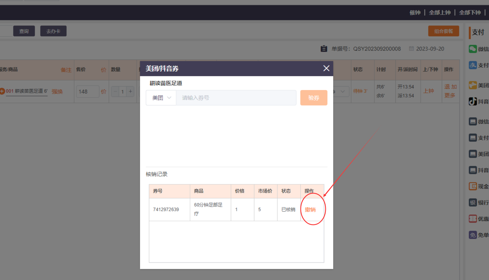Screen dimensions: 489x280
Task: Click the quantity field showing 1
Action: 123,91
